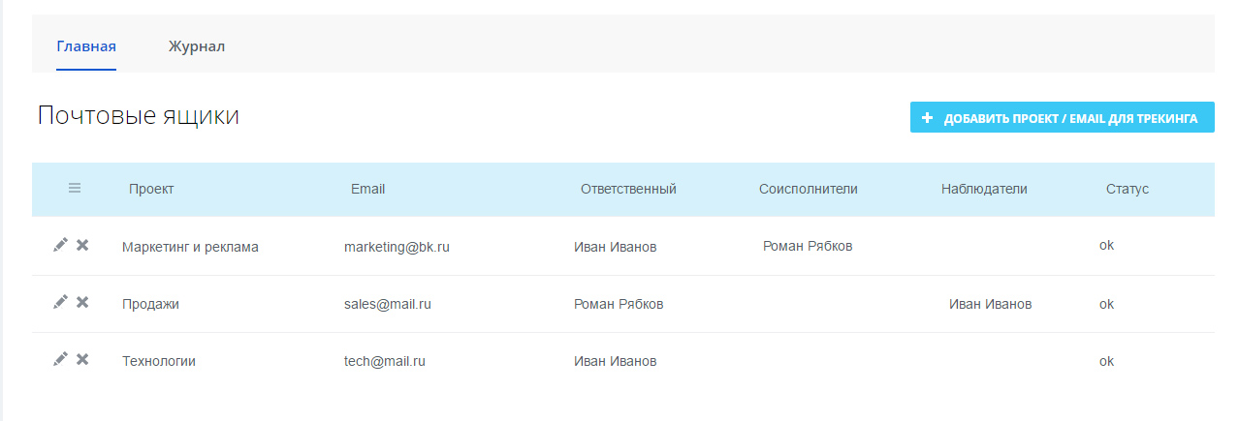Delete the Технологии mailbox entry

click(82, 360)
